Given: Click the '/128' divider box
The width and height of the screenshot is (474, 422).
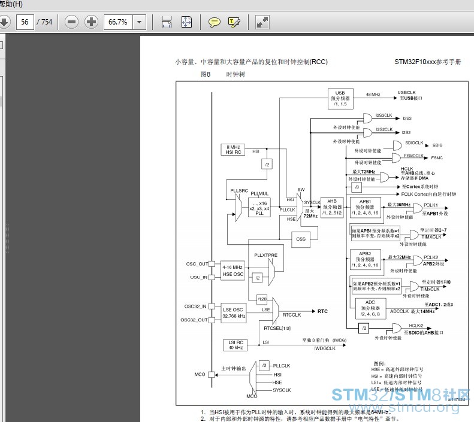Looking at the screenshot, I should click(262, 299).
